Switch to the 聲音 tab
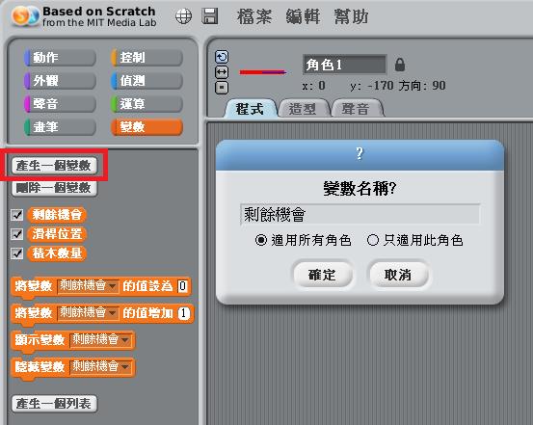The height and width of the screenshot is (425, 533). pyautogui.click(x=356, y=109)
